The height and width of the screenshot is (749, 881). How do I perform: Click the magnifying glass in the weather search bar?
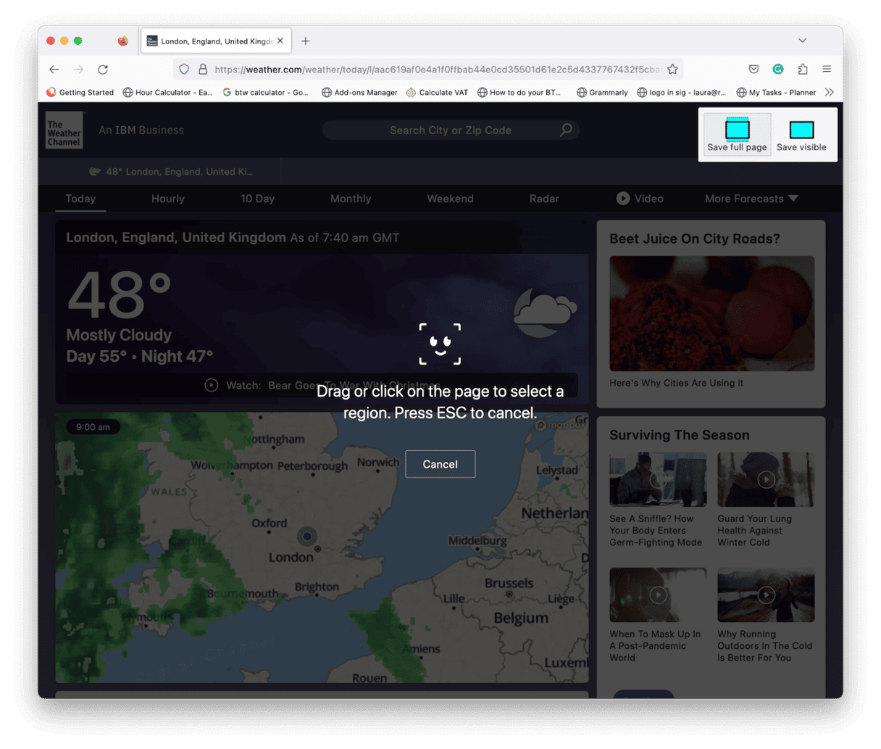point(565,130)
